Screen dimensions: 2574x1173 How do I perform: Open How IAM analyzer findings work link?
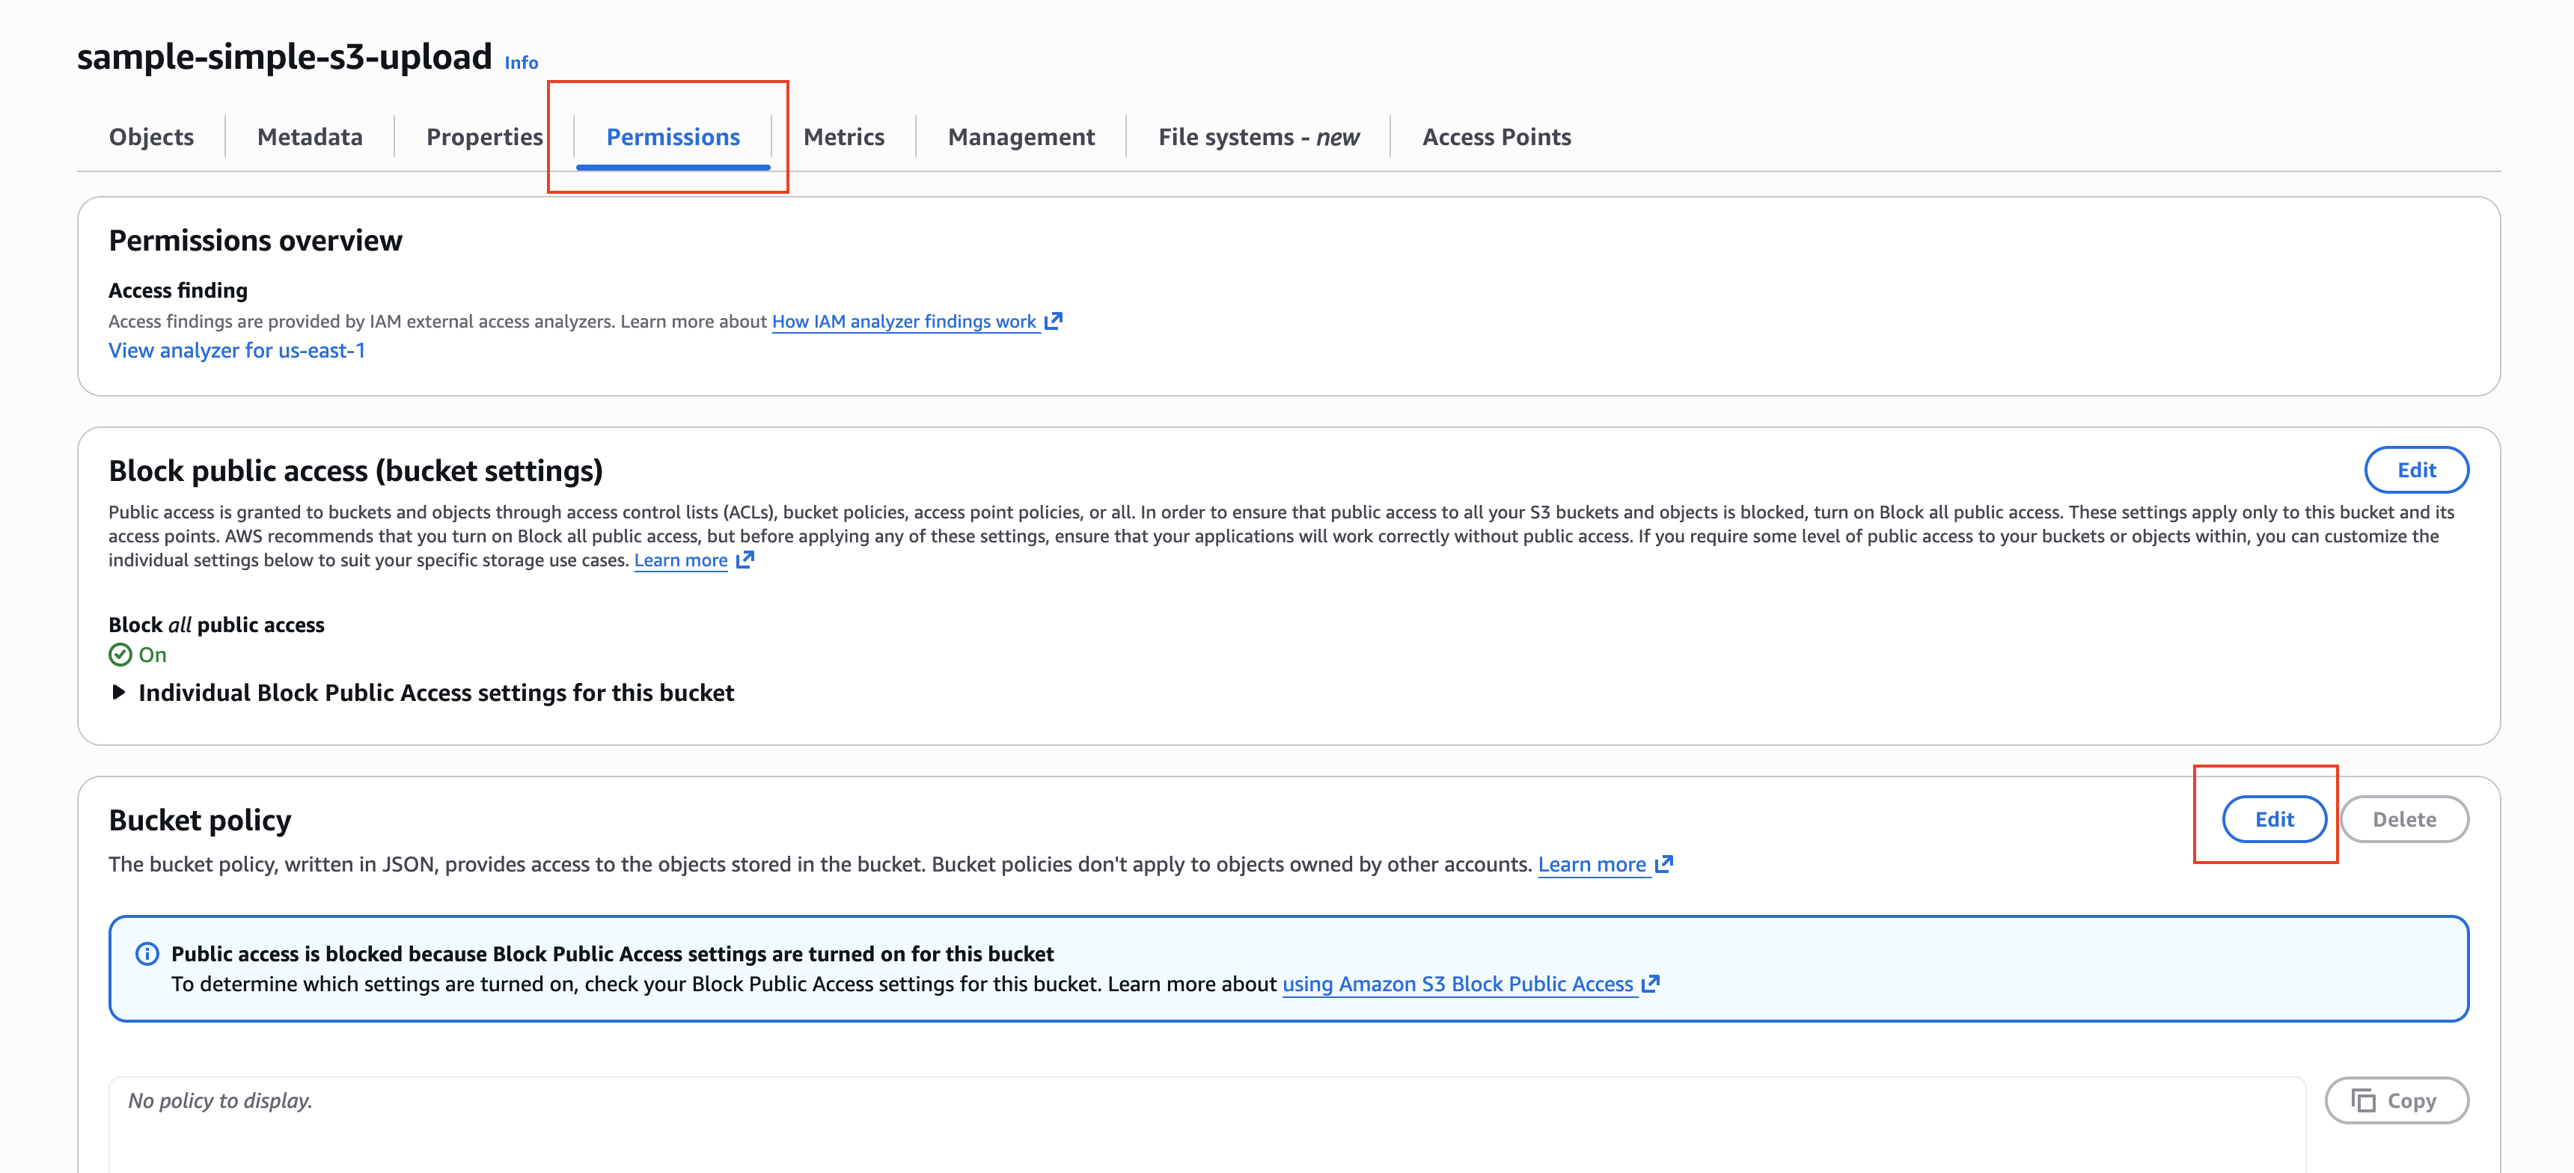click(917, 322)
